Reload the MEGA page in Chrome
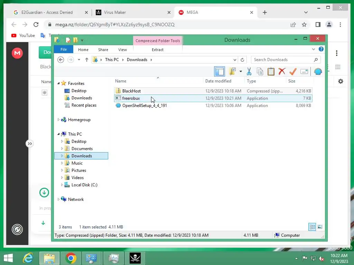 36,24
